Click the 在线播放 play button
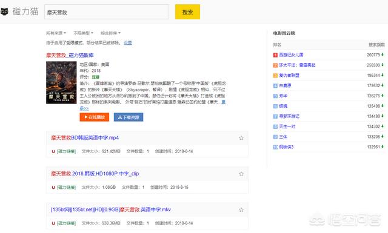 tap(95, 117)
